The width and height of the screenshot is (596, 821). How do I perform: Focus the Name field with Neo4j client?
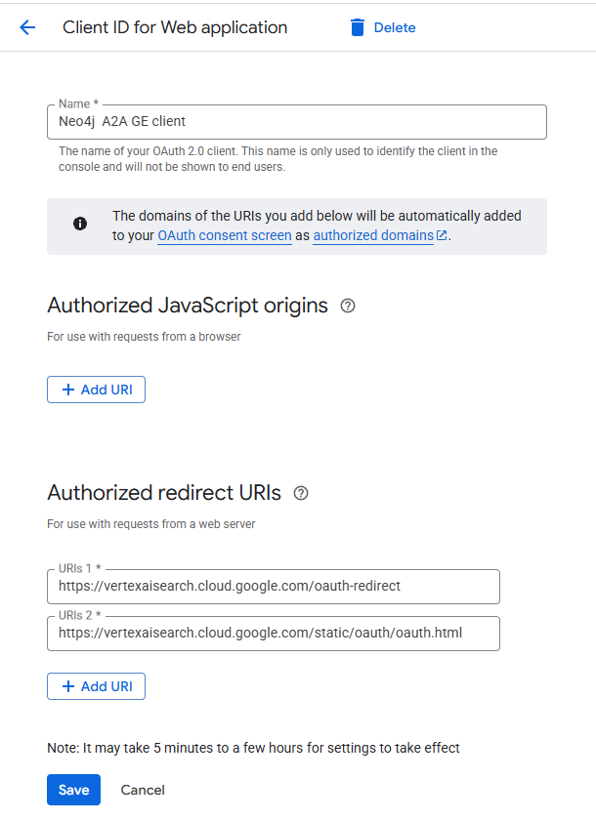pyautogui.click(x=296, y=122)
